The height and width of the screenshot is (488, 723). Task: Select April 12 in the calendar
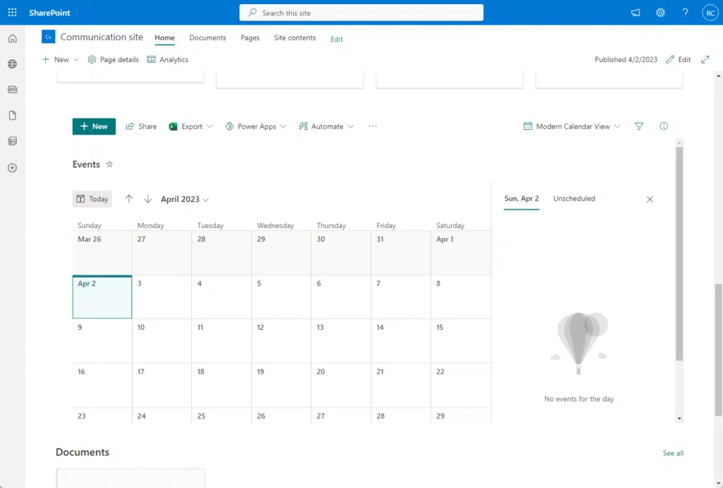(281, 341)
